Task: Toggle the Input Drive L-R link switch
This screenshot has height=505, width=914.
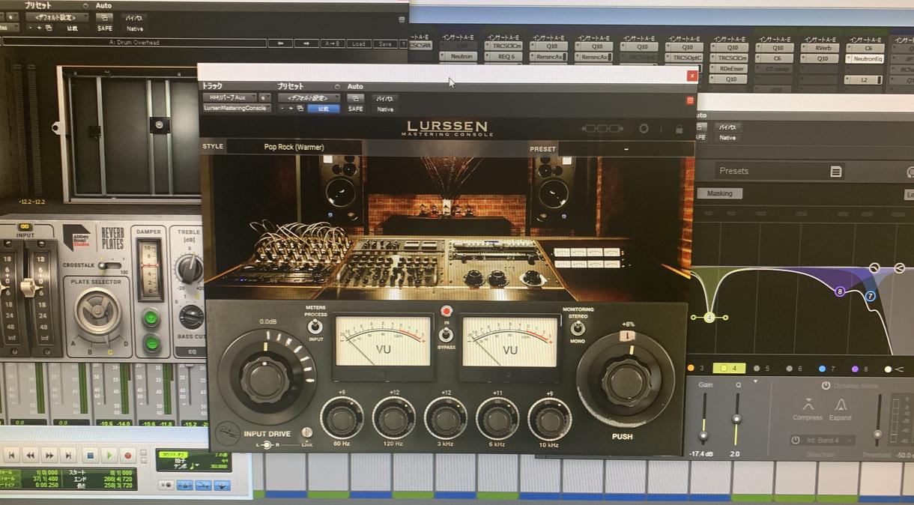Action: click(306, 433)
